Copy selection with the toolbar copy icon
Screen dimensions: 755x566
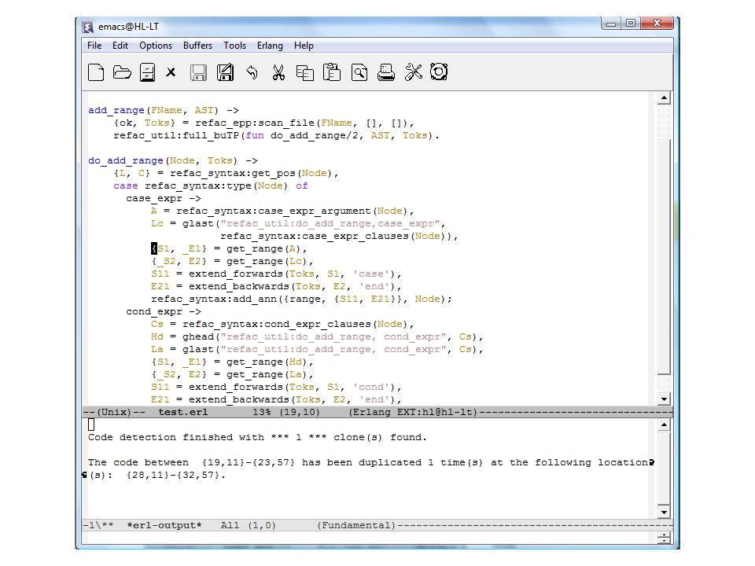pos(305,72)
